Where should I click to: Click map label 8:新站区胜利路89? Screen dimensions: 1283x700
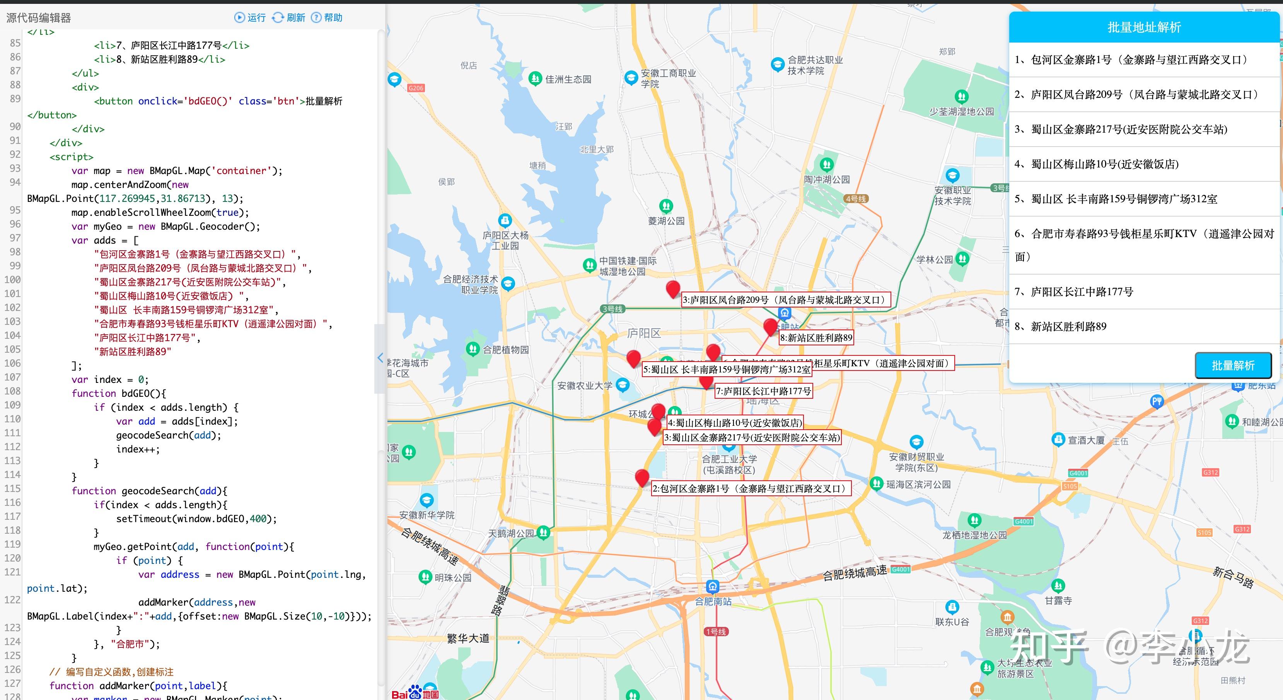tap(816, 338)
